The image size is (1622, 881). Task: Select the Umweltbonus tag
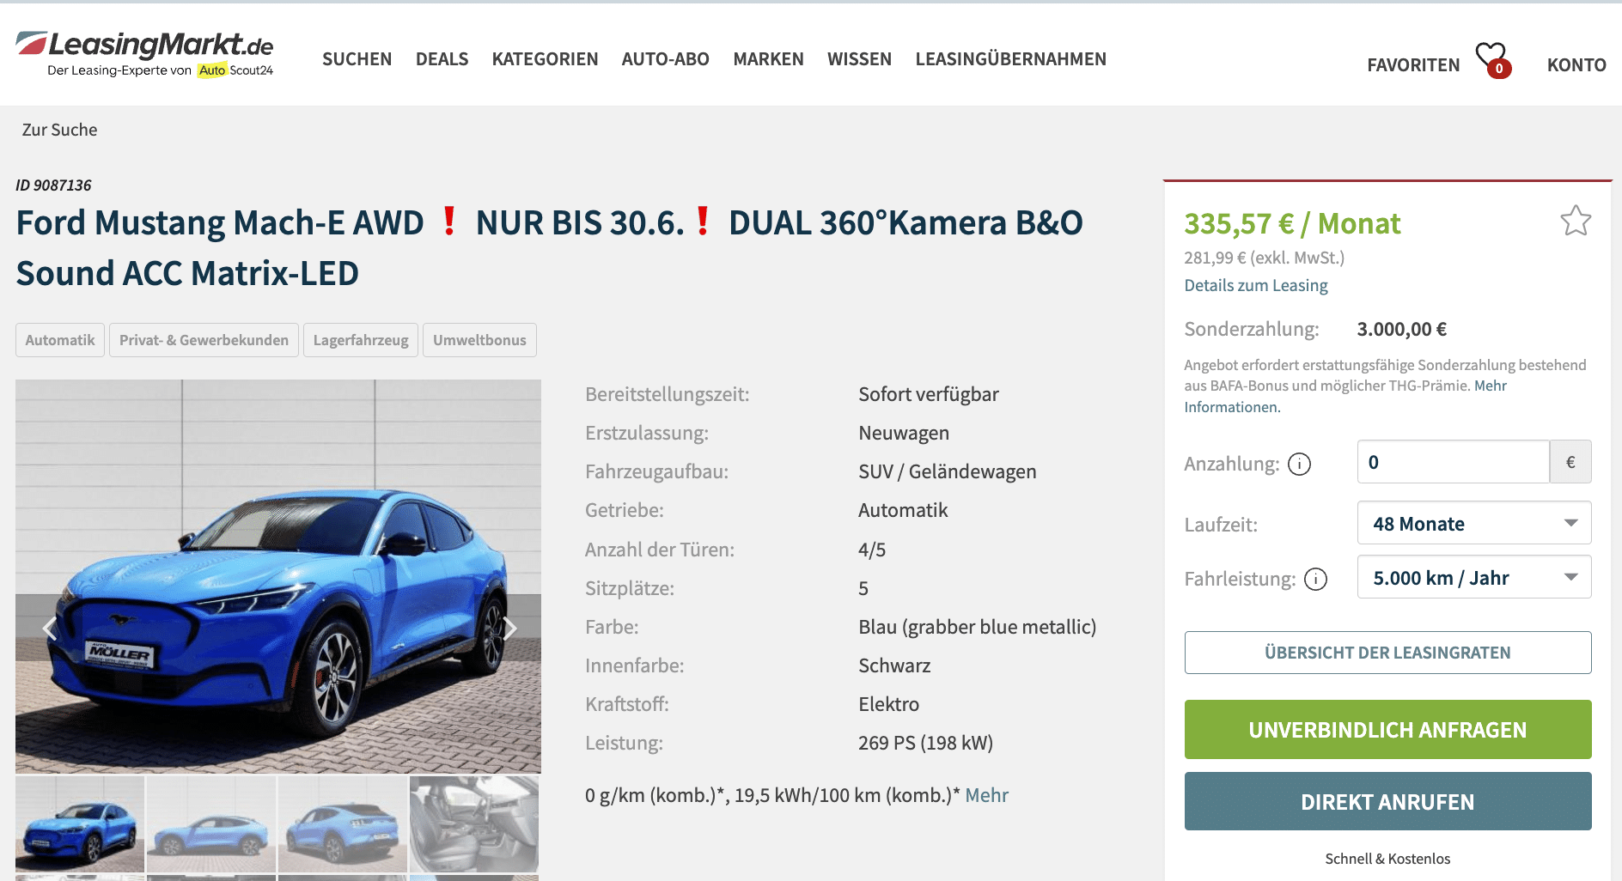(479, 340)
